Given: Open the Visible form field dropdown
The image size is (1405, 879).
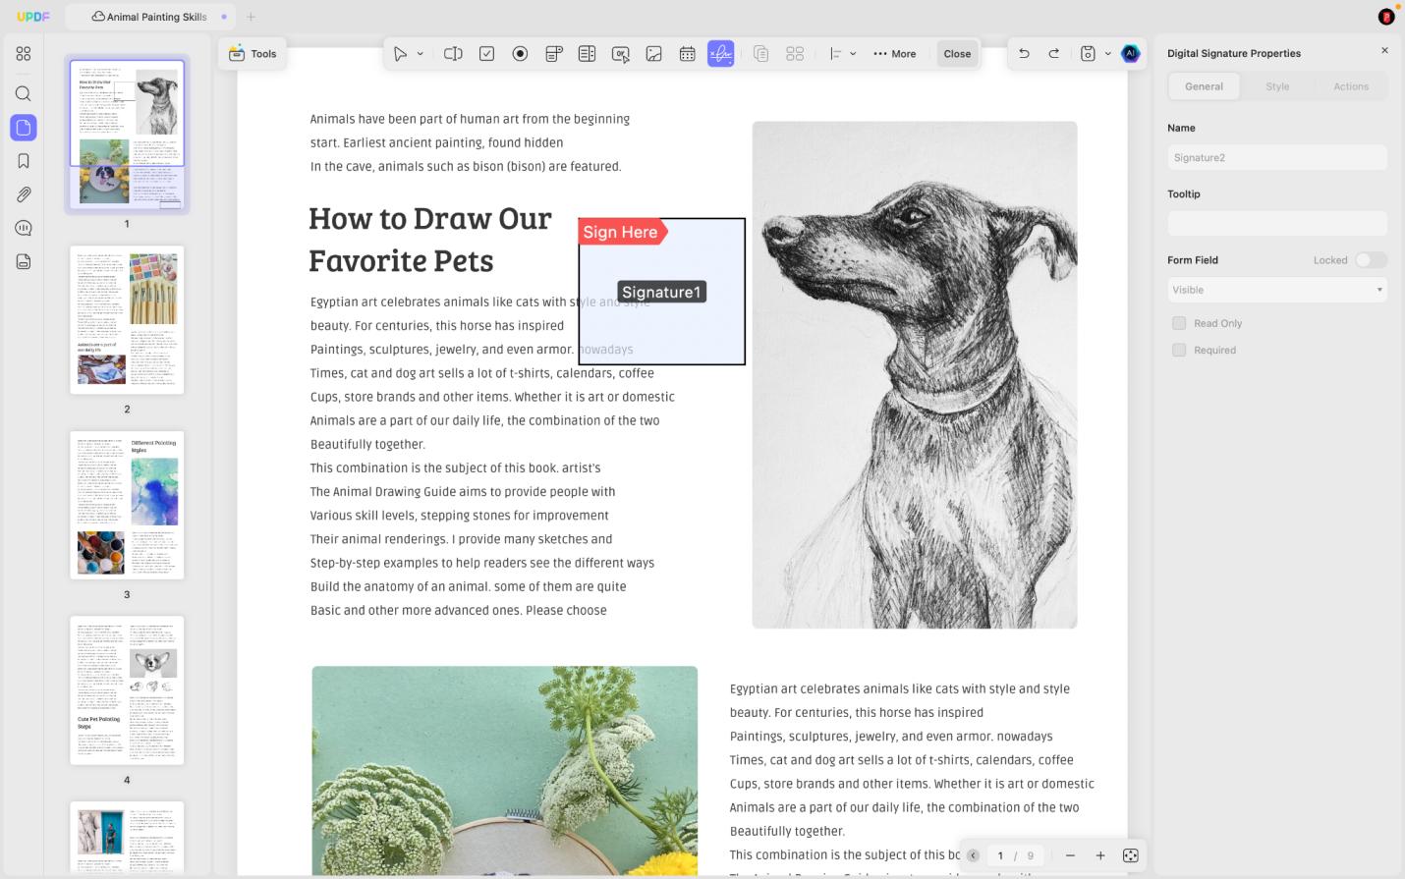Looking at the screenshot, I should tap(1277, 290).
